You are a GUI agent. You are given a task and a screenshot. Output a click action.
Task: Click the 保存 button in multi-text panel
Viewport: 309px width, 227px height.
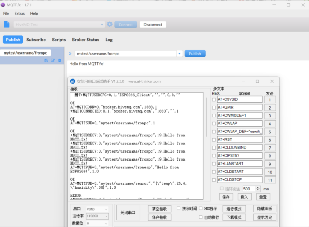point(226,197)
